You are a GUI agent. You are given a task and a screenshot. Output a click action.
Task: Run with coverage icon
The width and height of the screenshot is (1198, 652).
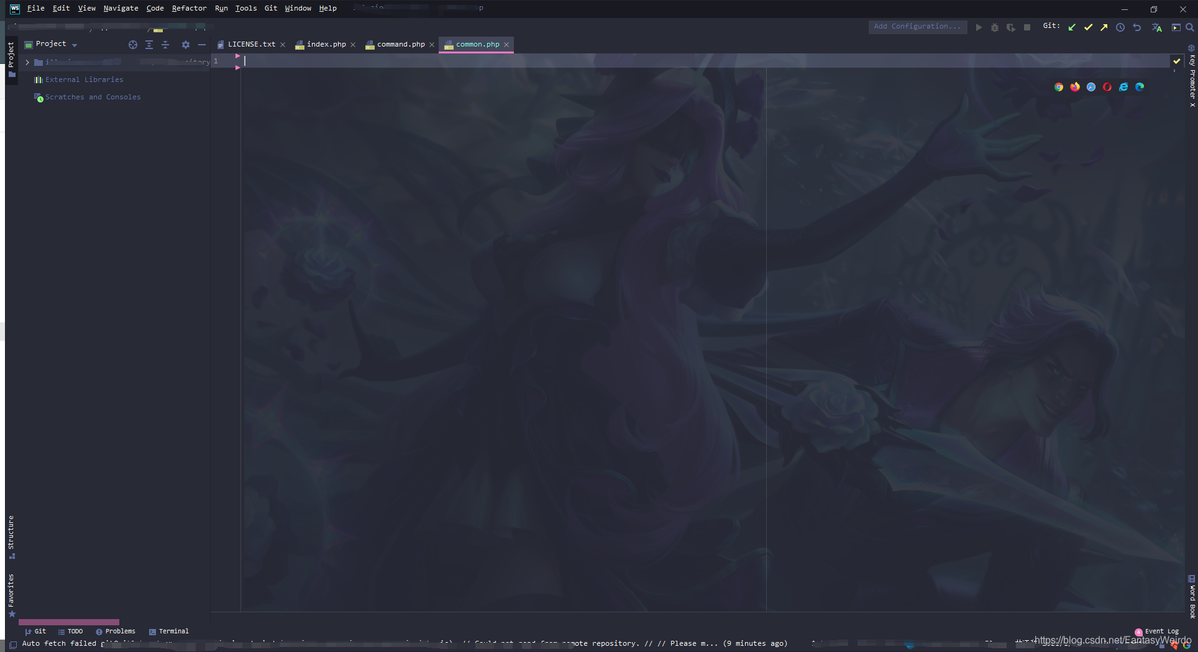1011,27
